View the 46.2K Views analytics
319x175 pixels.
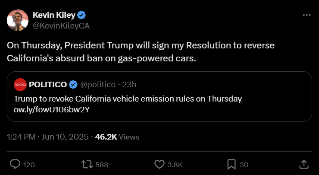coord(117,137)
